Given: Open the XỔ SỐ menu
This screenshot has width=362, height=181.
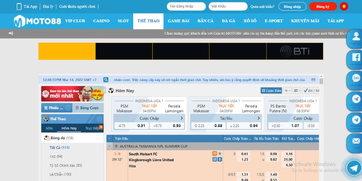Looking at the screenshot, I should pyautogui.click(x=250, y=21).
